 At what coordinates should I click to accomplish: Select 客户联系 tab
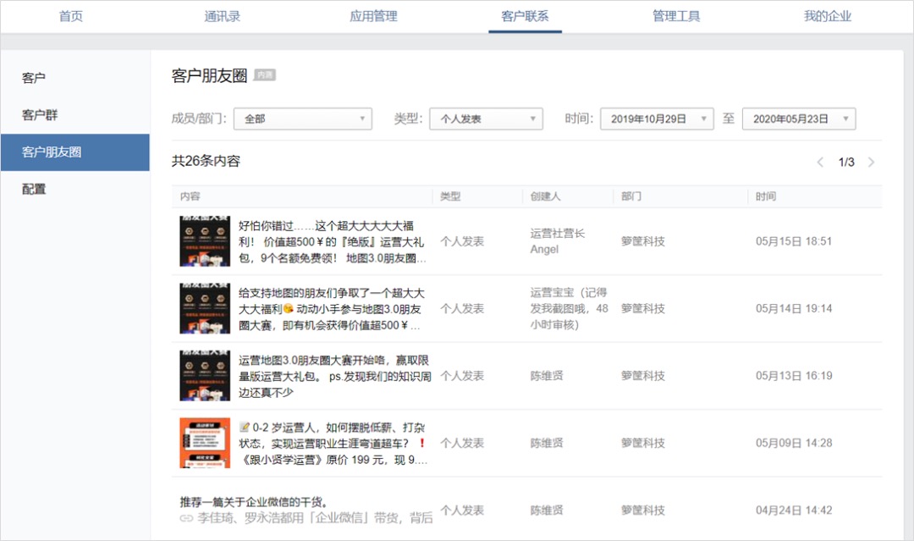point(525,16)
